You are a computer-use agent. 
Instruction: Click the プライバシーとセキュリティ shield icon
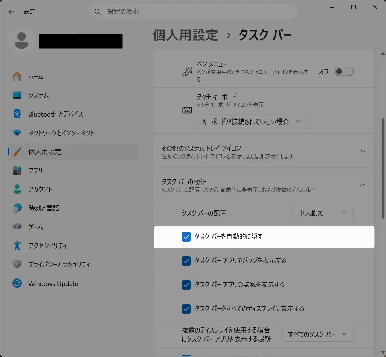click(17, 264)
